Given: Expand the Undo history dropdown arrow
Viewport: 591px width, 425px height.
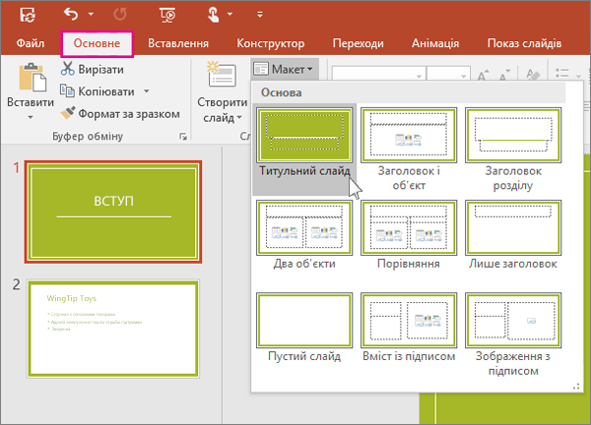Looking at the screenshot, I should pos(91,17).
